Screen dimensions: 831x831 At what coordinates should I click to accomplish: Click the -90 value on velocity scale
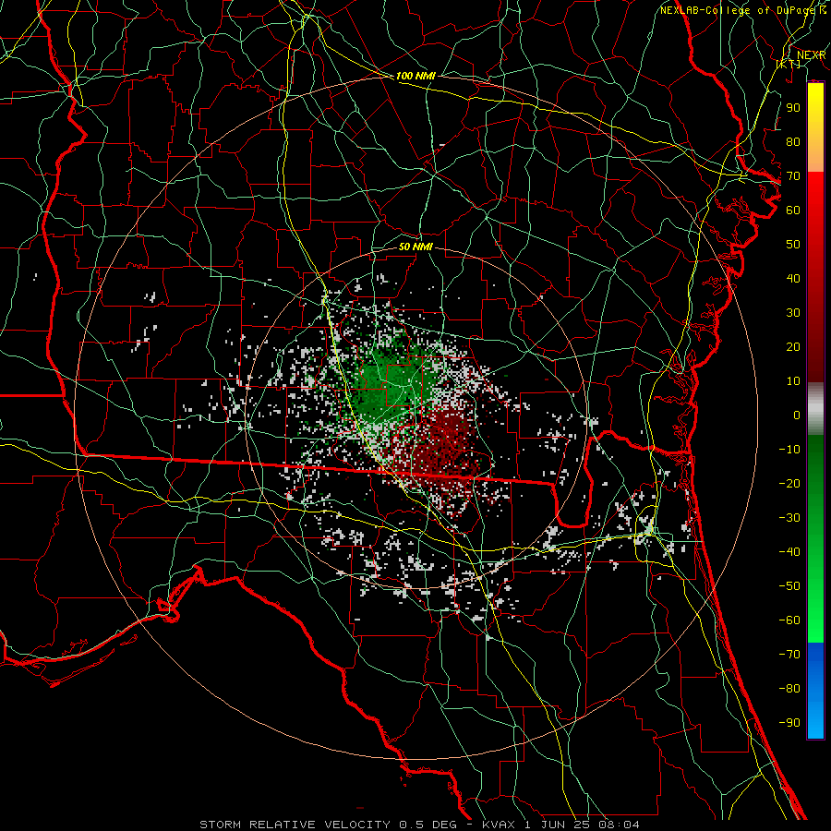click(789, 723)
